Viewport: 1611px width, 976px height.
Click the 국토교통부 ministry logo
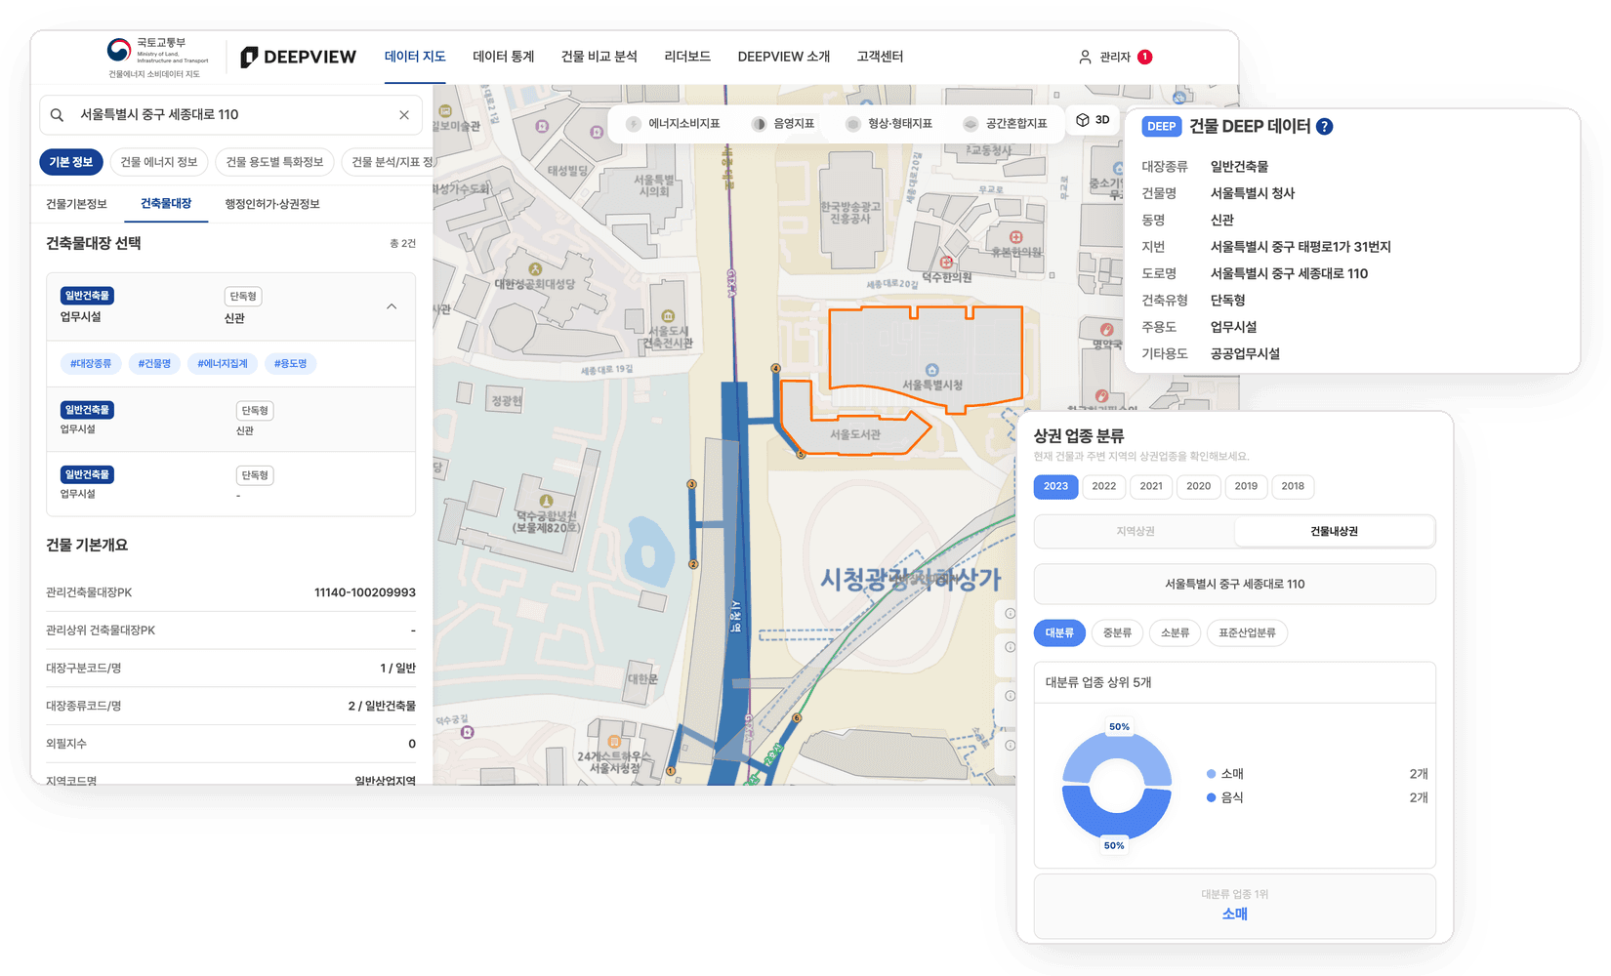tap(158, 58)
